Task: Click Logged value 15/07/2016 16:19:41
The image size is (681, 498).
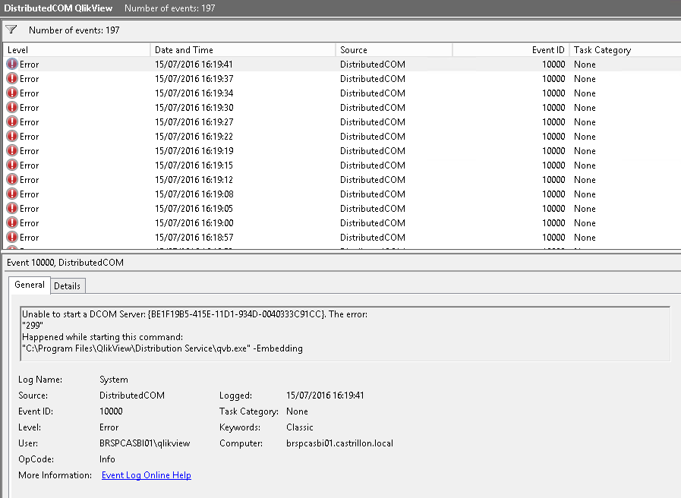Action: (x=325, y=395)
